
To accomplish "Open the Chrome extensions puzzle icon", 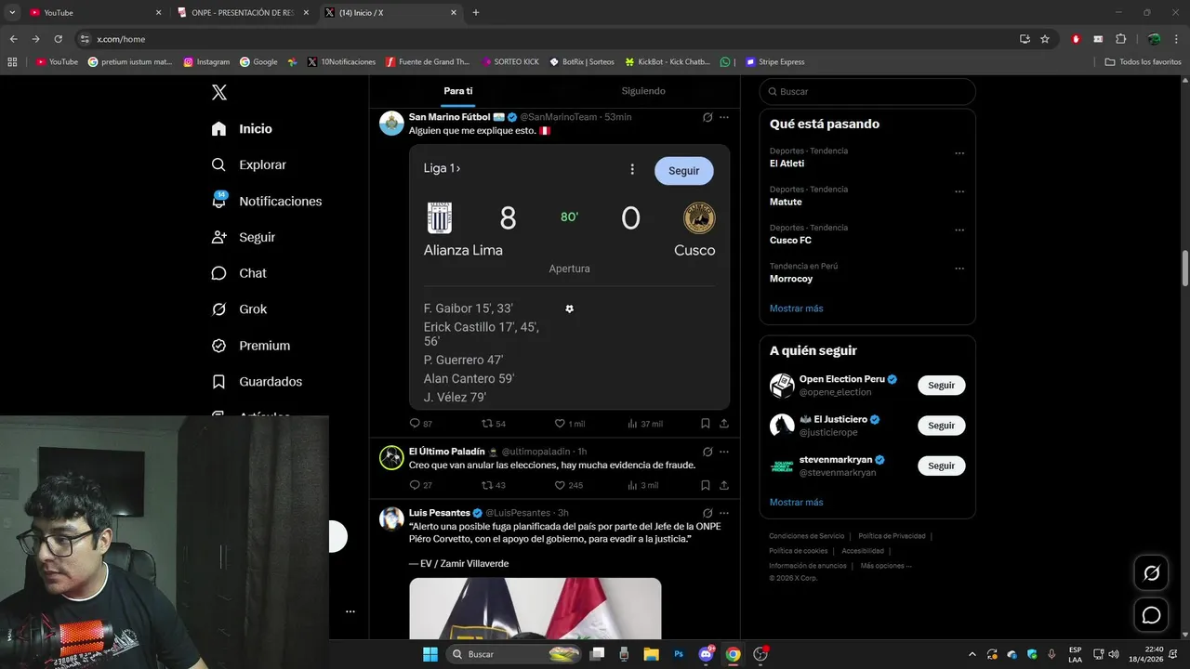I will (x=1120, y=39).
